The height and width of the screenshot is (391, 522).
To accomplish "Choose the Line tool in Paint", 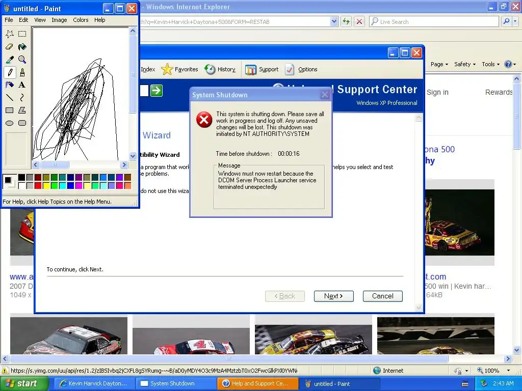I will [x=10, y=97].
